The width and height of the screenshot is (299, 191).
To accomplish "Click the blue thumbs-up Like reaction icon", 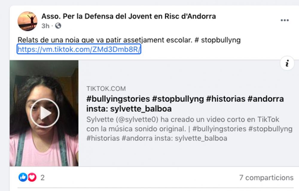I will (23, 178).
